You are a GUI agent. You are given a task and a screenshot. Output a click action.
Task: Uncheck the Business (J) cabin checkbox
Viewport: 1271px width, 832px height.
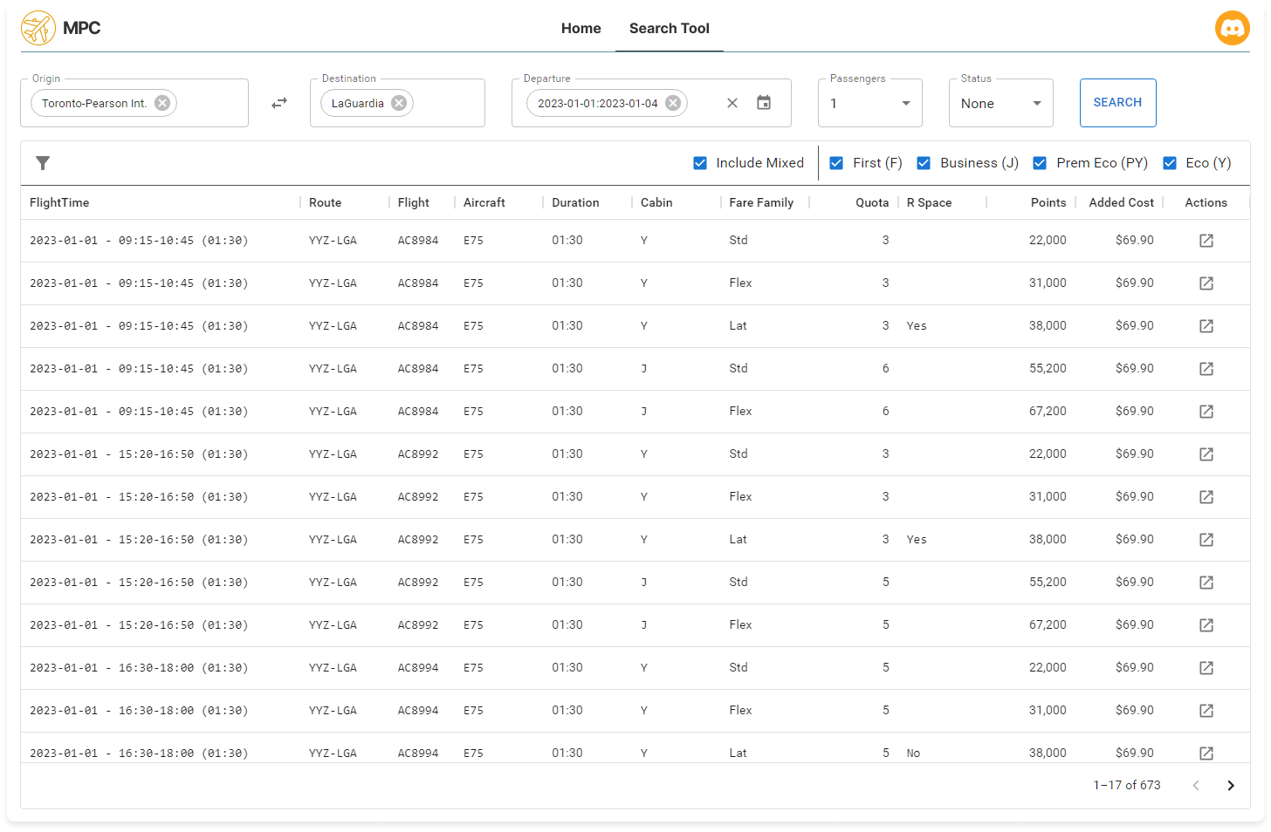tap(924, 163)
